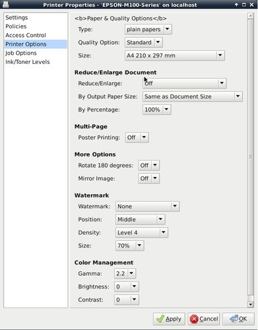This screenshot has height=330, width=258.
Task: Click the Reduce/Enlarge Document heading
Action: click(x=115, y=73)
